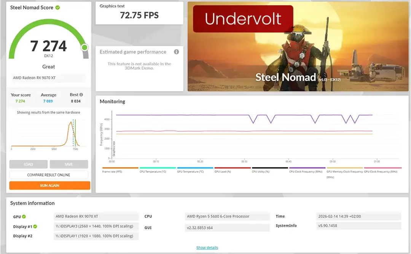This screenshot has width=411, height=254.
Task: Click the green checkmark next to GPU
Action: pos(24,216)
